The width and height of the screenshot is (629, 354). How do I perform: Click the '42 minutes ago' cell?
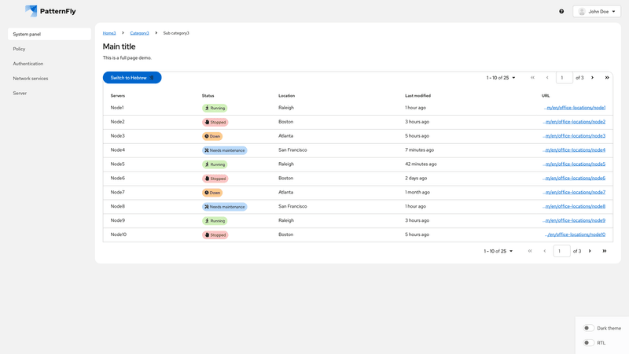[x=421, y=164]
